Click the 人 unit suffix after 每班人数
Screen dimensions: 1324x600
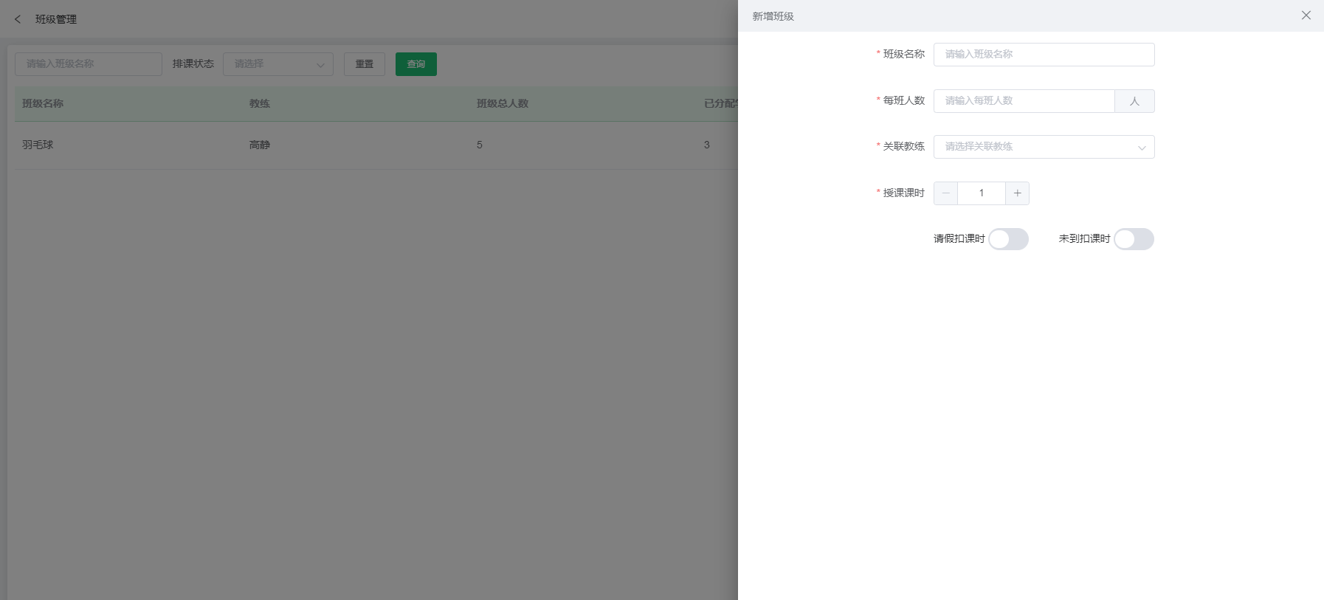coord(1134,101)
